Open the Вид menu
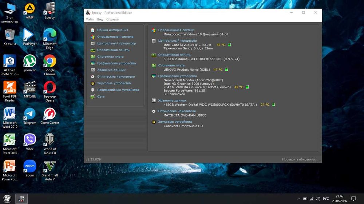The height and width of the screenshot is (204, 364). [100, 19]
